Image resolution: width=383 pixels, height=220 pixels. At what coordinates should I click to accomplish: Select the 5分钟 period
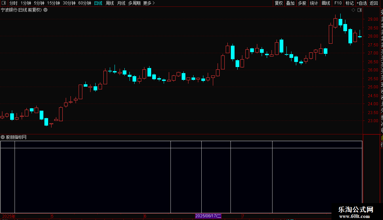39,3
